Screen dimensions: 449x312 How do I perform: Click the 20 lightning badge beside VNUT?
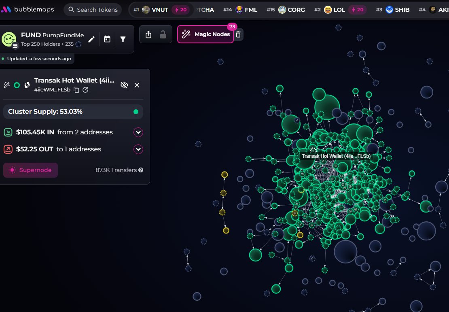(181, 10)
